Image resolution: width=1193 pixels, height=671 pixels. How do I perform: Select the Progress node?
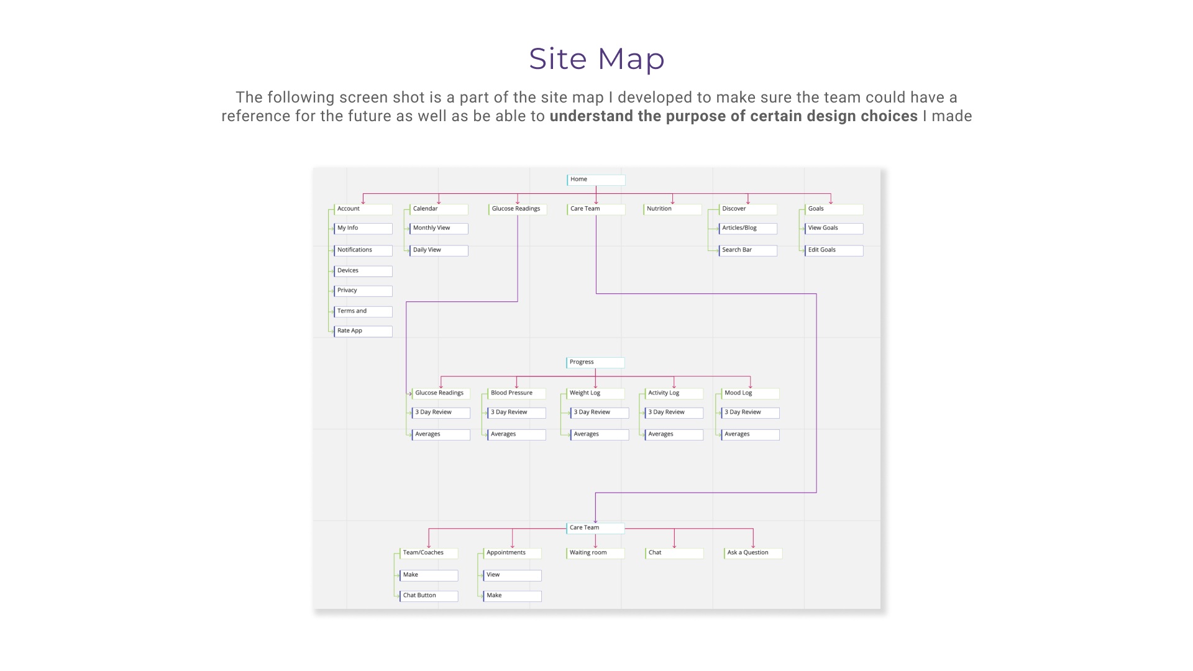595,362
